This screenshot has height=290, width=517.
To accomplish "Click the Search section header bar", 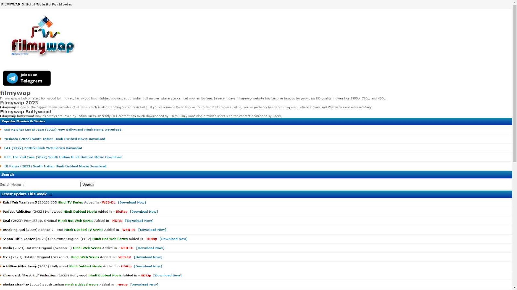I will pos(256,174).
